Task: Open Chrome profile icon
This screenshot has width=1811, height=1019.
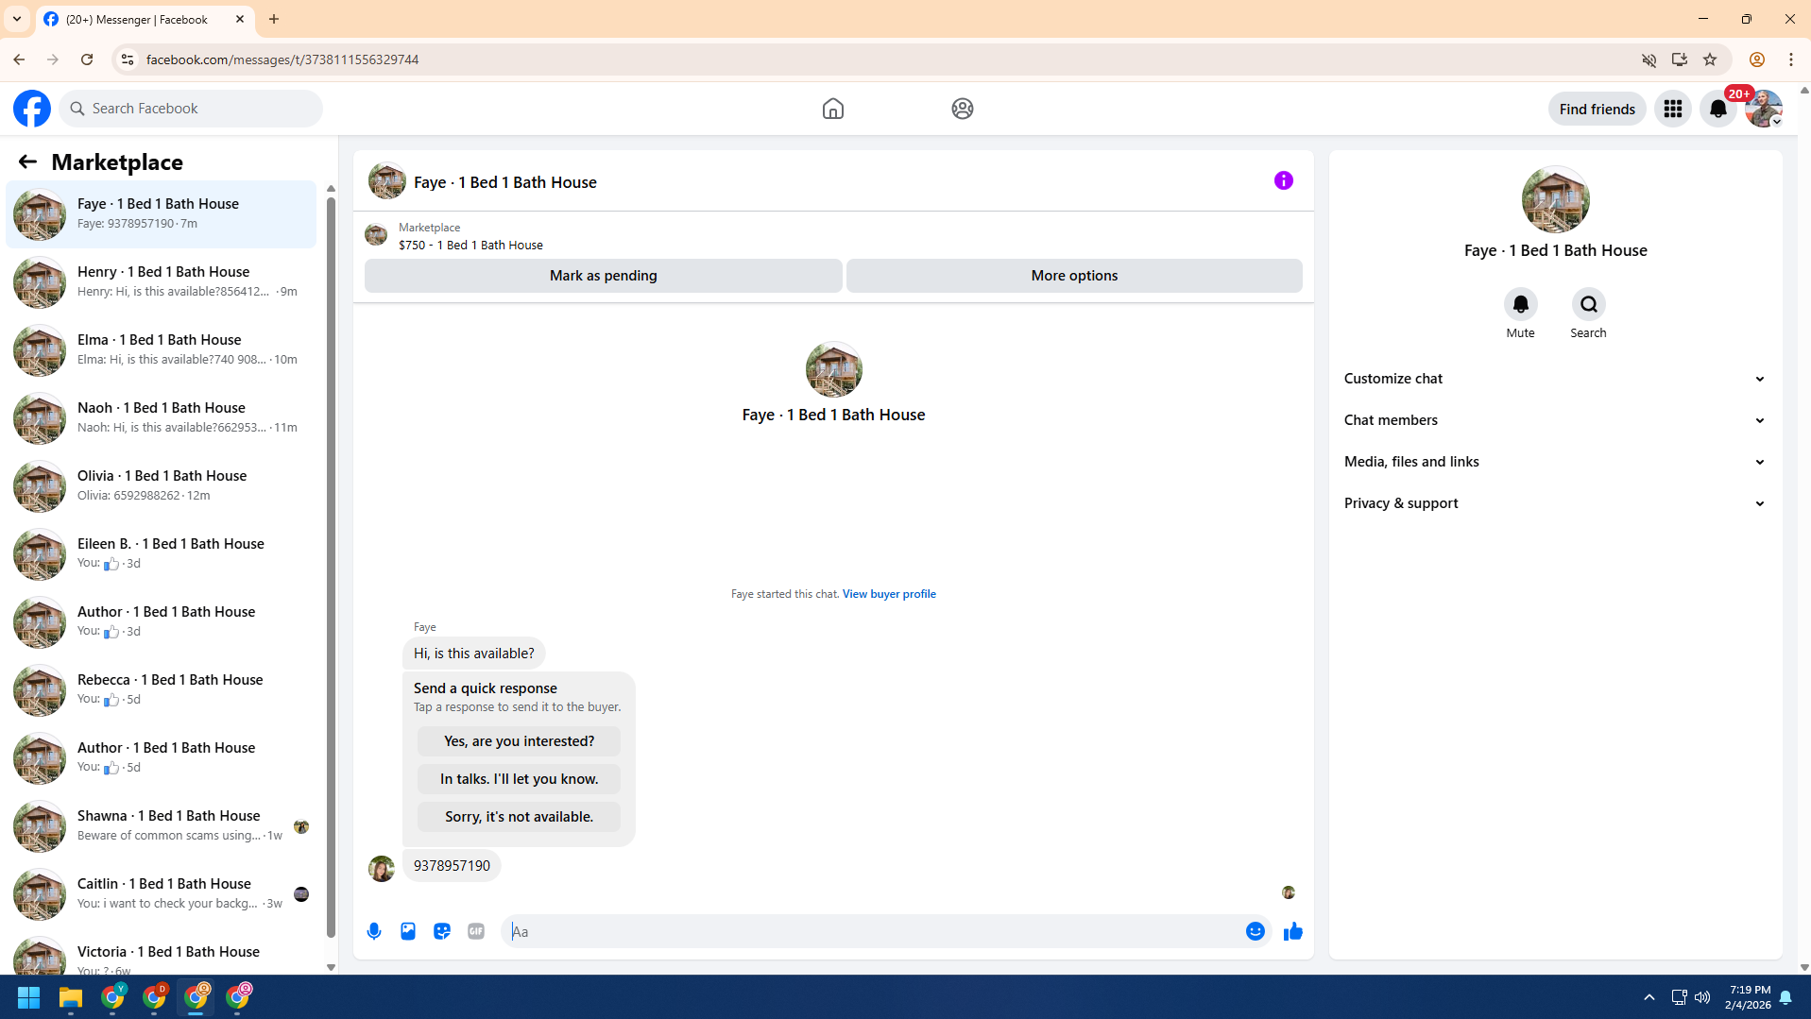Action: tap(1756, 59)
